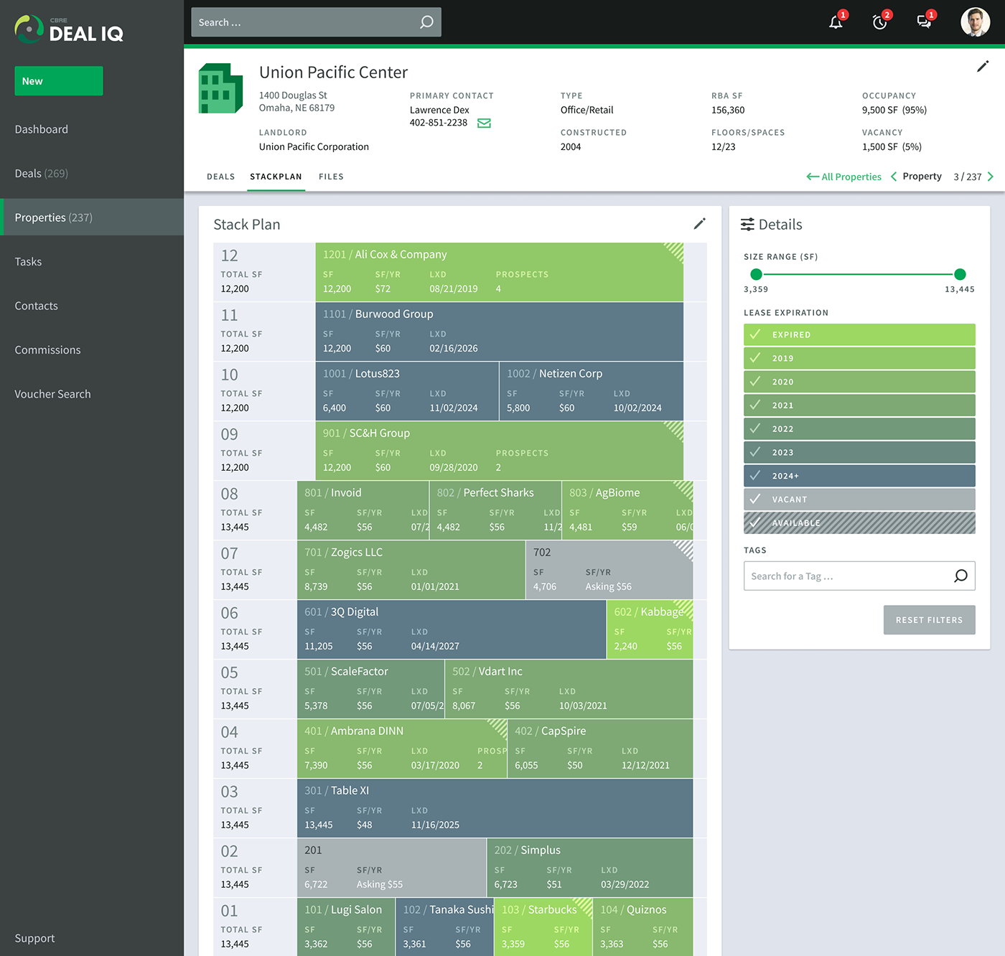Switch to the Files tab
The image size is (1005, 956).
click(x=331, y=177)
